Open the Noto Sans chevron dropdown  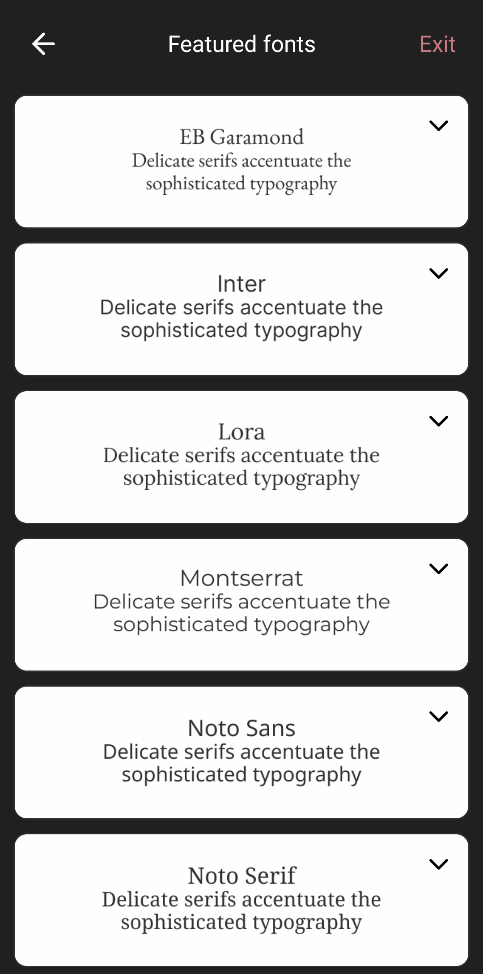point(438,717)
